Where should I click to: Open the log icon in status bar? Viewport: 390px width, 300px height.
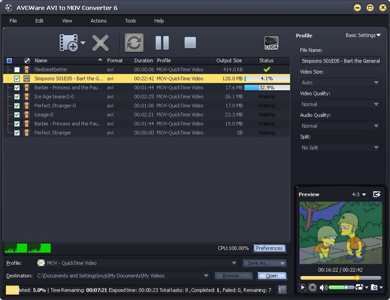pyautogui.click(x=282, y=289)
